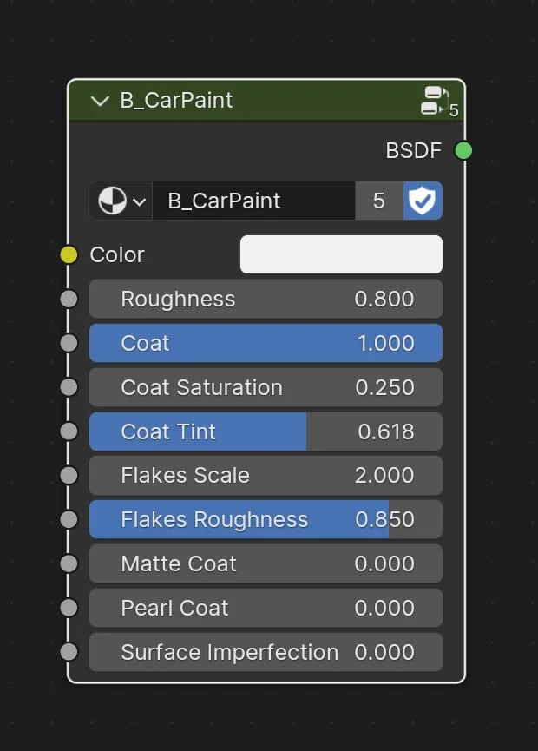
Task: Click the Roughness value slider
Action: 265,299
